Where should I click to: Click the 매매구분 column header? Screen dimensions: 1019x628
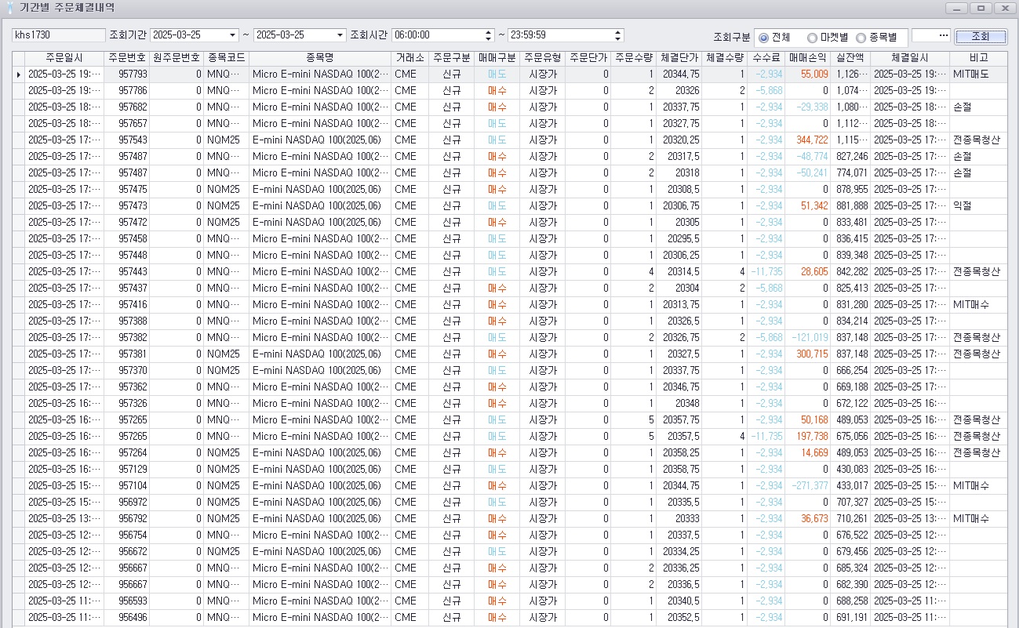click(497, 58)
